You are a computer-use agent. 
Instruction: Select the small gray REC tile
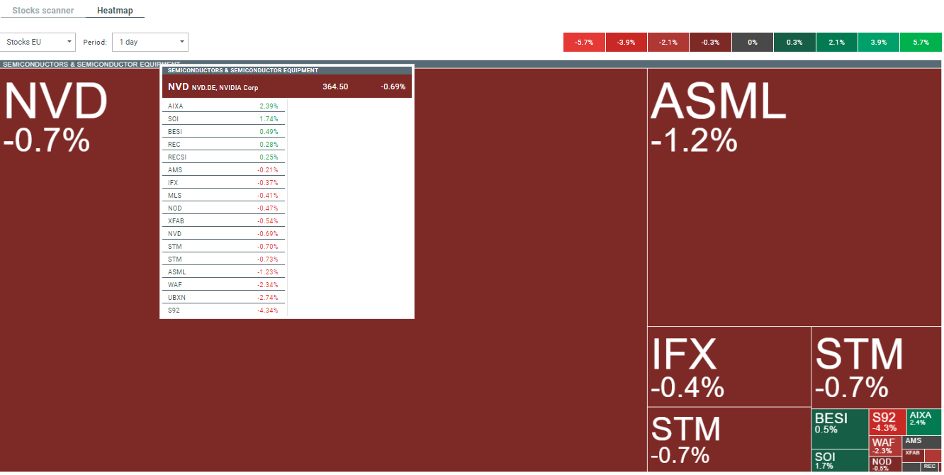931,466
